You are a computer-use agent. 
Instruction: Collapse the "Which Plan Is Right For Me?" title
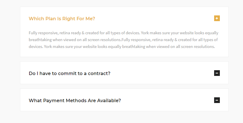click(62, 19)
